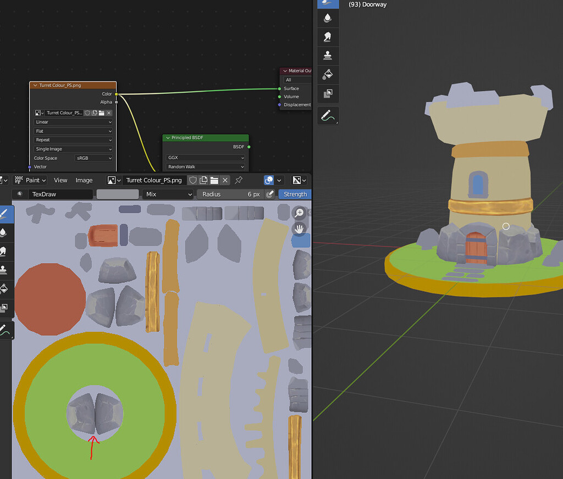Open the Repeat extension dropdown
The image size is (563, 479).
[x=73, y=140]
